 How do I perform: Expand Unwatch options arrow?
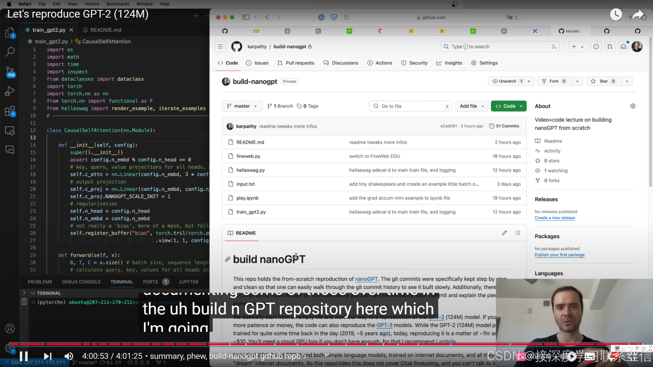[x=529, y=81]
